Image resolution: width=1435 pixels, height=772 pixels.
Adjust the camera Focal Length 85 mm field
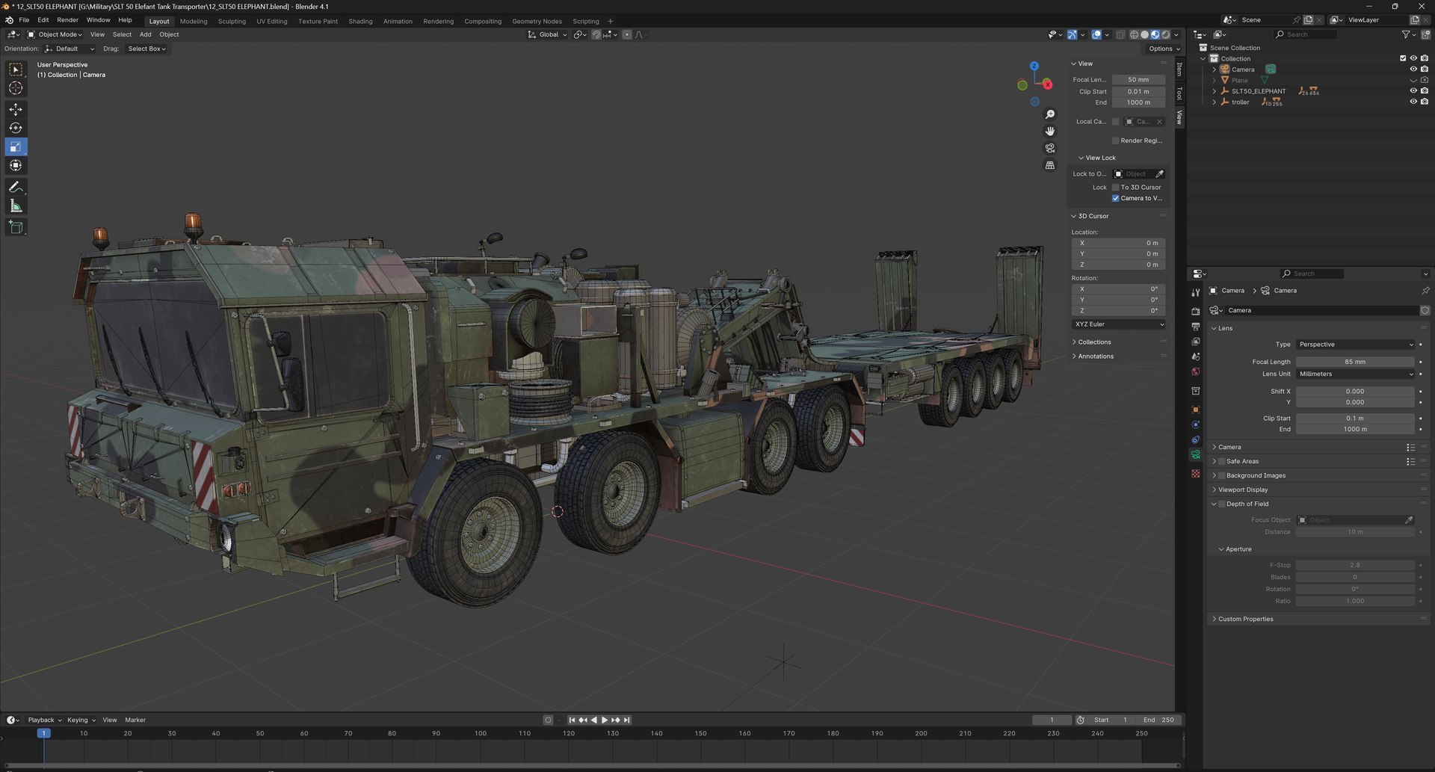pos(1354,362)
